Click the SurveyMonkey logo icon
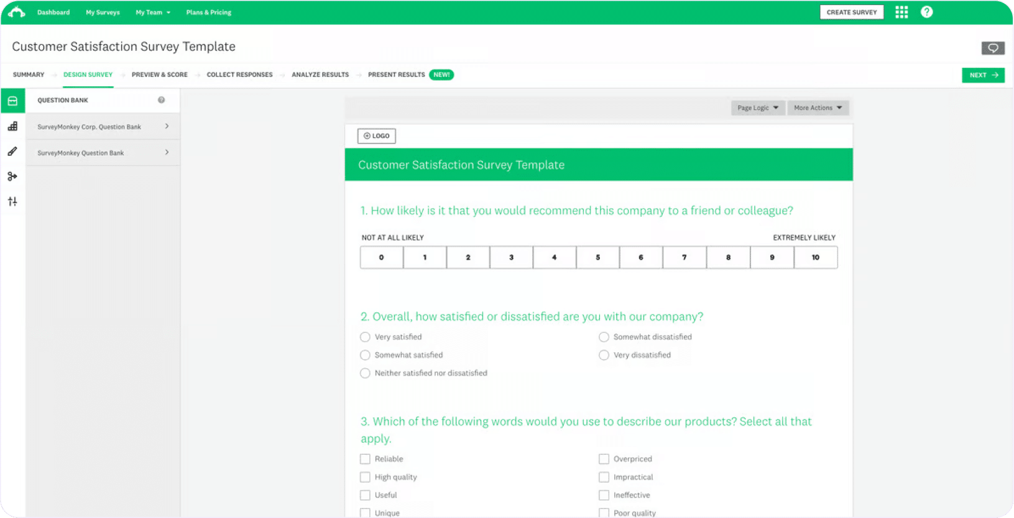 17,12
